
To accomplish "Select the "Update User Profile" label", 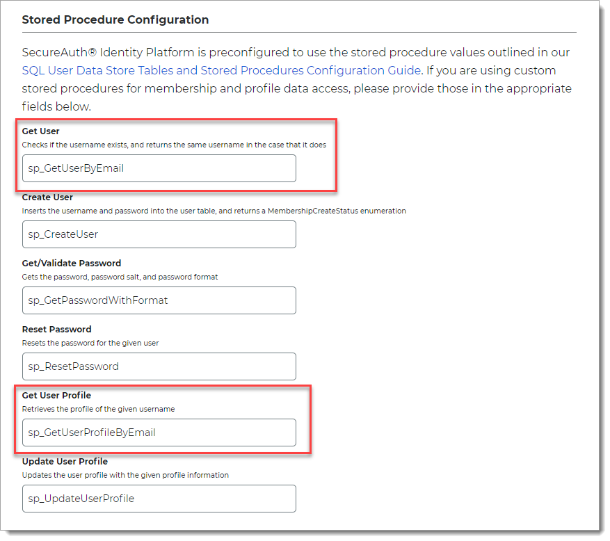I will coord(65,462).
